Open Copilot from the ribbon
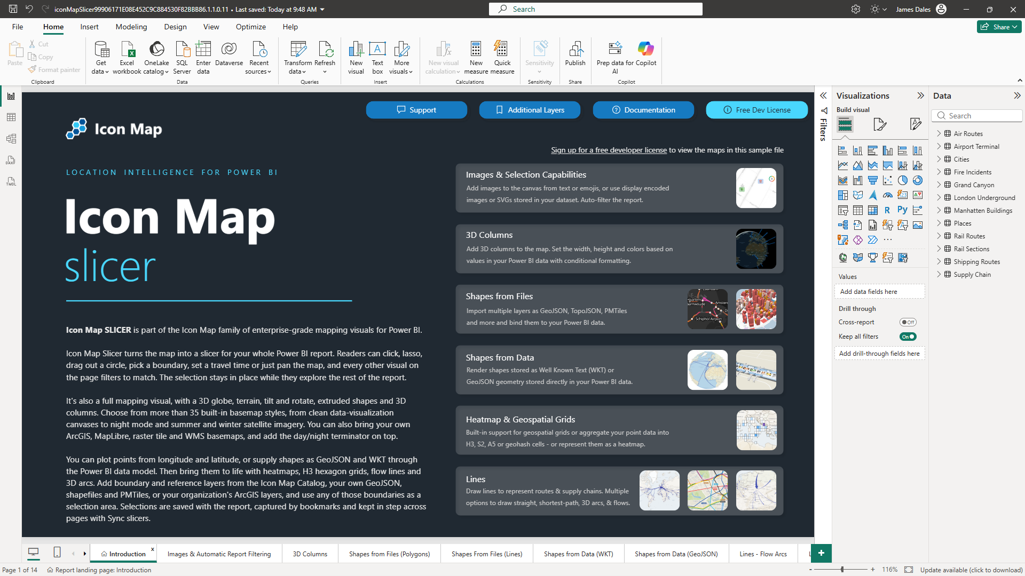The width and height of the screenshot is (1025, 576). pos(645,54)
